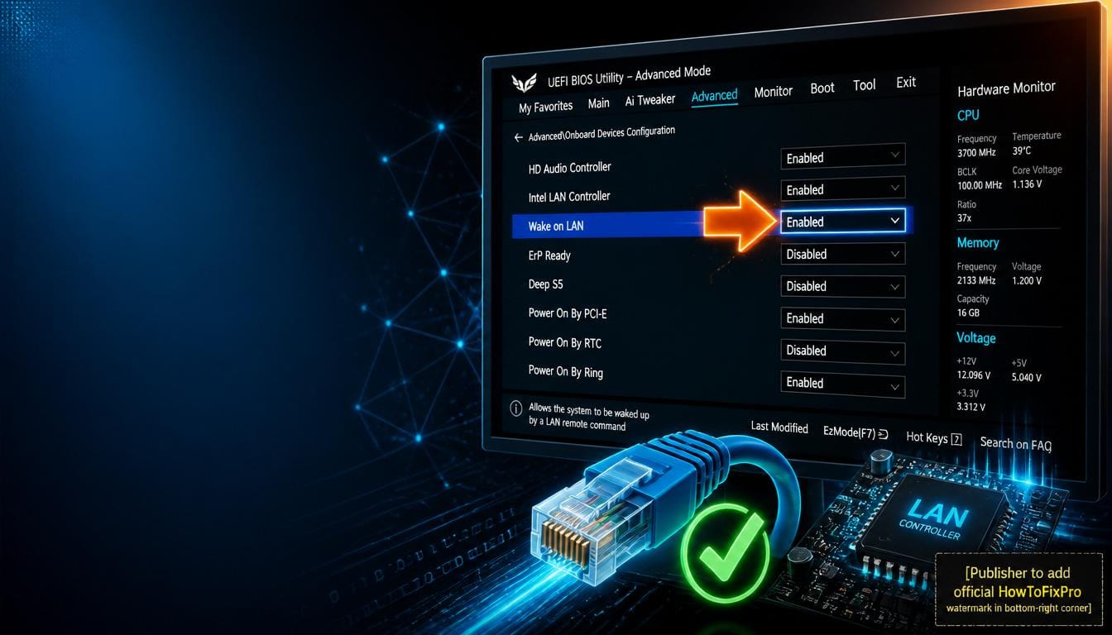
Task: Open the Boot tab
Action: point(822,88)
